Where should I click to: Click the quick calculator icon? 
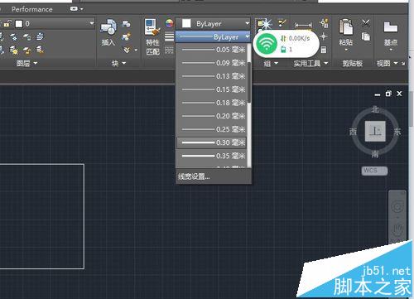[324, 50]
